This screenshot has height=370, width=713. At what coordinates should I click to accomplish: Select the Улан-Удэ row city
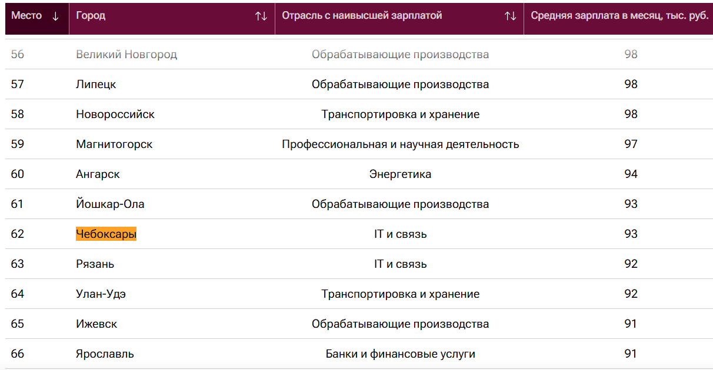coord(101,294)
